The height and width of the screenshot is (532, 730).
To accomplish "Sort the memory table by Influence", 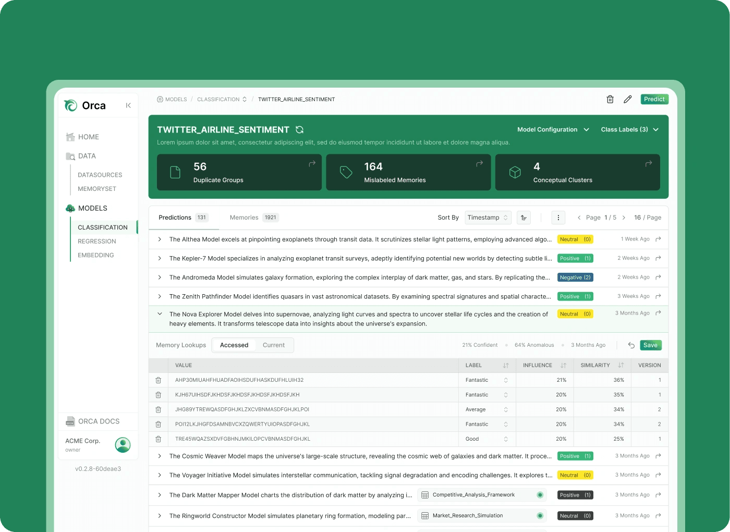I will point(563,366).
